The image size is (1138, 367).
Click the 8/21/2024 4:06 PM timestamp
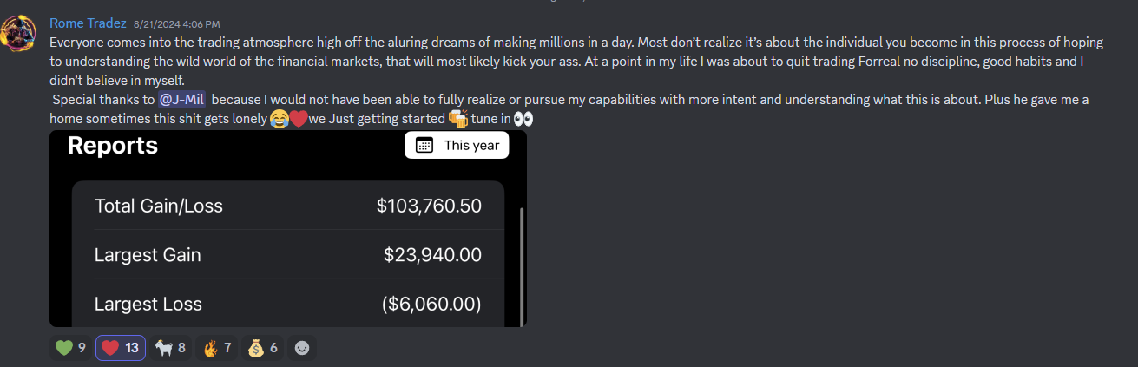176,24
